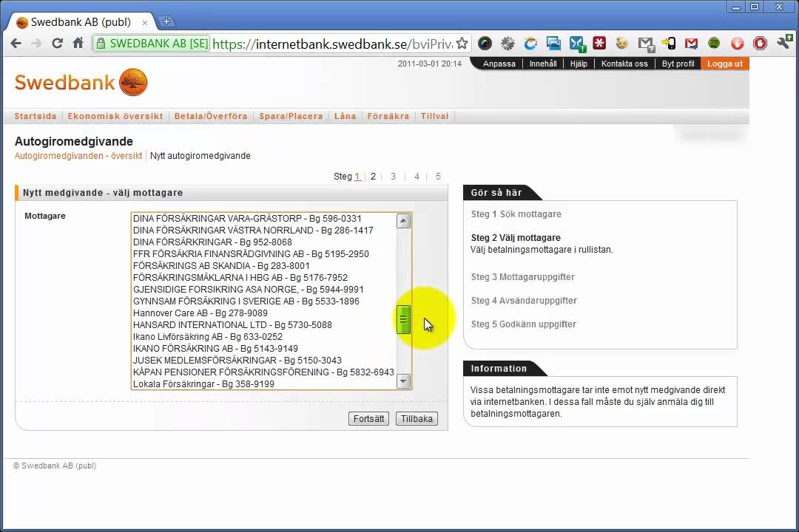Click Anpassa in the top bar
This screenshot has width=799, height=532.
(x=499, y=64)
